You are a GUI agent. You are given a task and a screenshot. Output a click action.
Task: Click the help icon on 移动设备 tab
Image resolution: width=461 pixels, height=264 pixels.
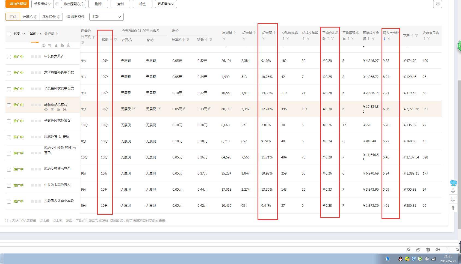pyautogui.click(x=58, y=17)
